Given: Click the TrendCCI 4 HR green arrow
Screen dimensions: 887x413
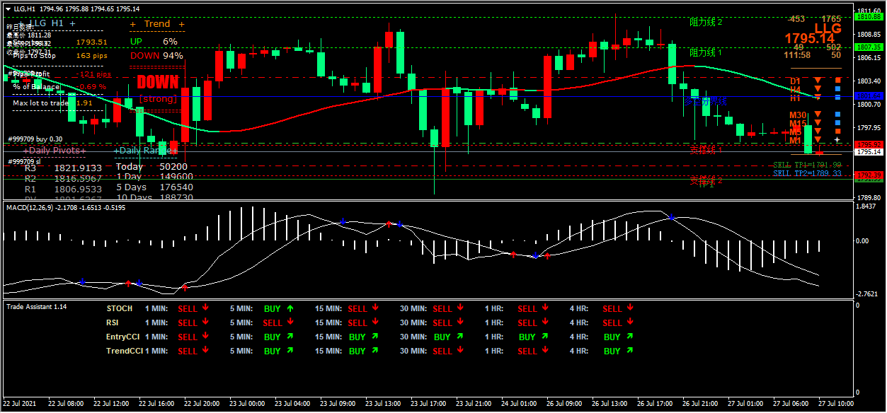Looking at the screenshot, I should 630,351.
